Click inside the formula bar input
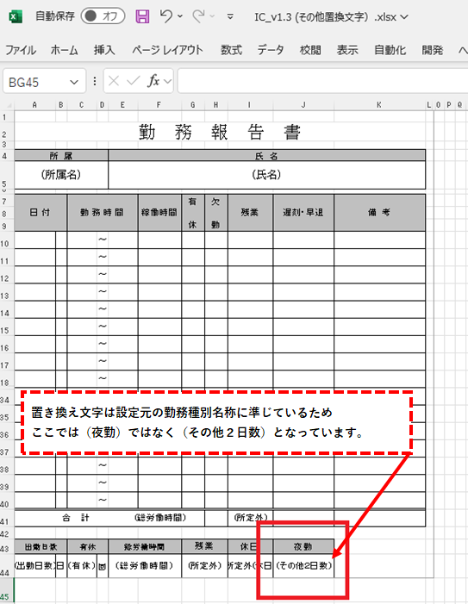Viewport: 468px width, 604px height. pyautogui.click(x=322, y=81)
